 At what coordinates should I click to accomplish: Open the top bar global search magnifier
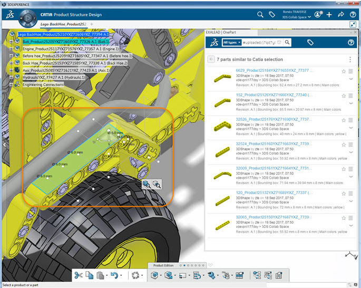[260, 15]
